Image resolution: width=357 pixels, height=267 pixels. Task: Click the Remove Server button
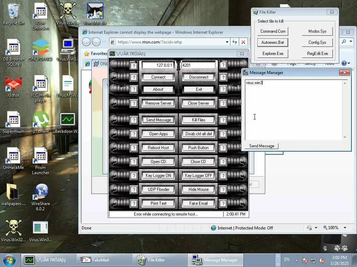tap(158, 103)
